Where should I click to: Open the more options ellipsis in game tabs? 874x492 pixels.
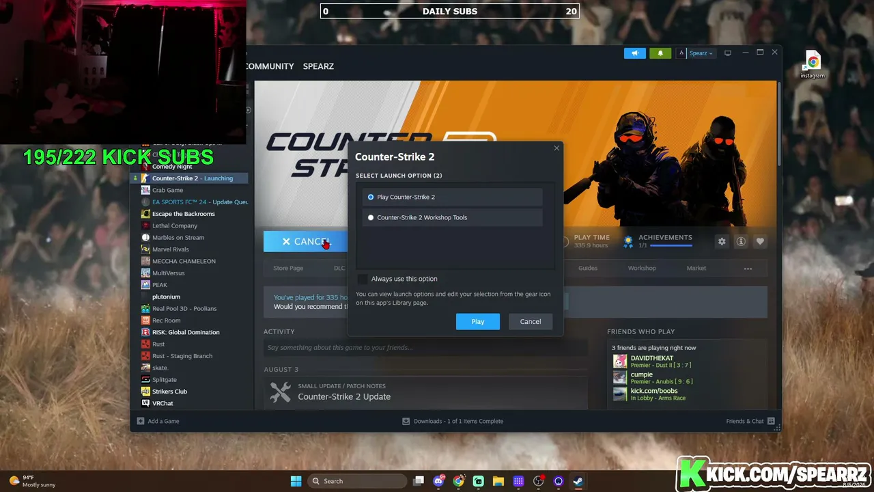coord(748,269)
